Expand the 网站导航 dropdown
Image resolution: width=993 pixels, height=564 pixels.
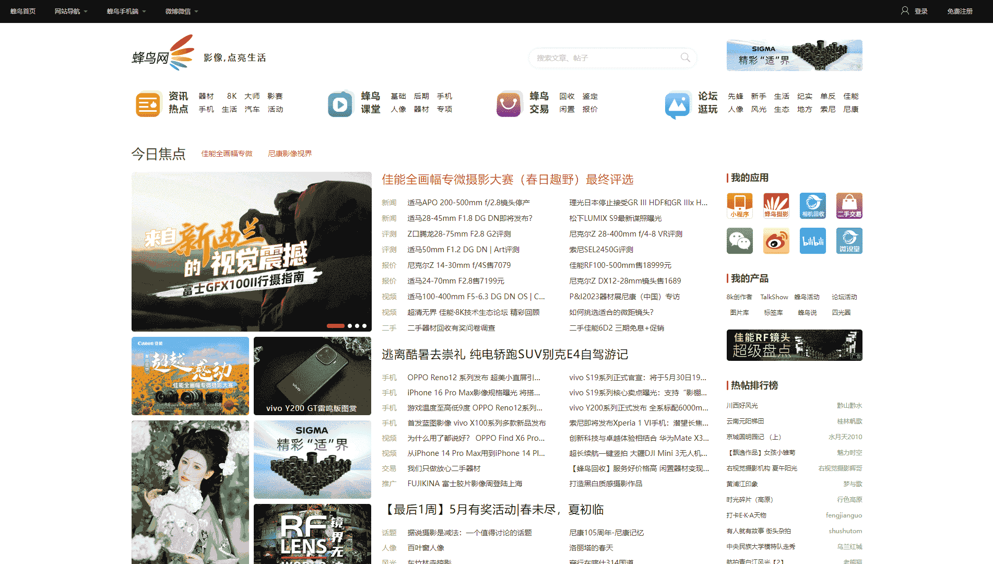[71, 11]
